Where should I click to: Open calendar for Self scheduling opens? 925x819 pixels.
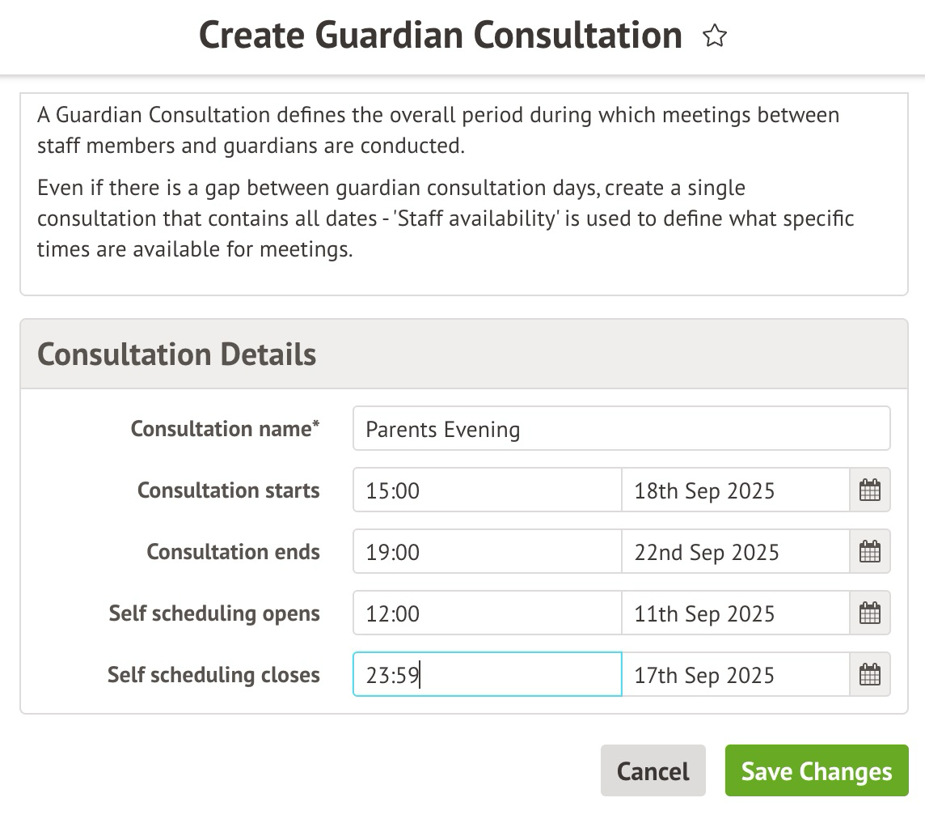tap(869, 613)
